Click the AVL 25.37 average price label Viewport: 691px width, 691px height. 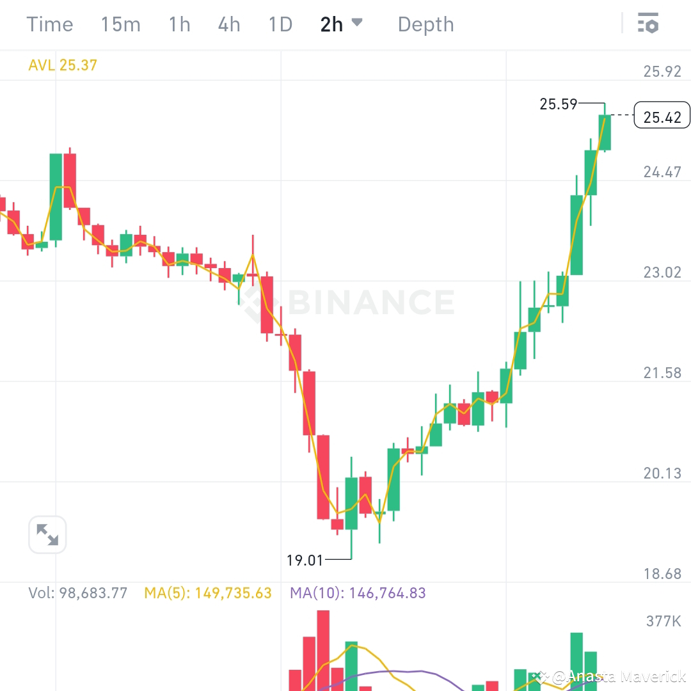tap(62, 65)
